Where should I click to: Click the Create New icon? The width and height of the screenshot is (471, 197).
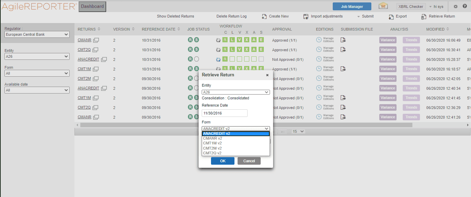264,17
